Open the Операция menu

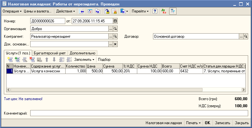pyautogui.click(x=12, y=11)
